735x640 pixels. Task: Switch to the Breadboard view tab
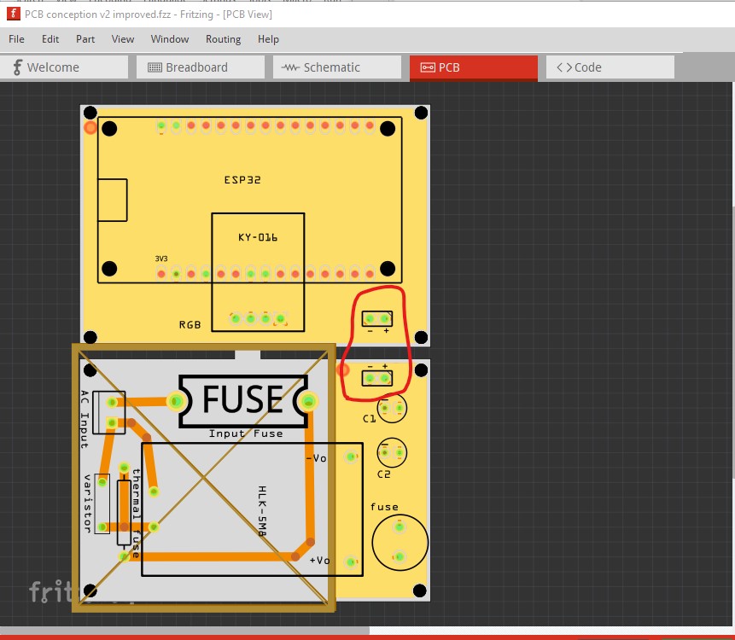click(201, 67)
